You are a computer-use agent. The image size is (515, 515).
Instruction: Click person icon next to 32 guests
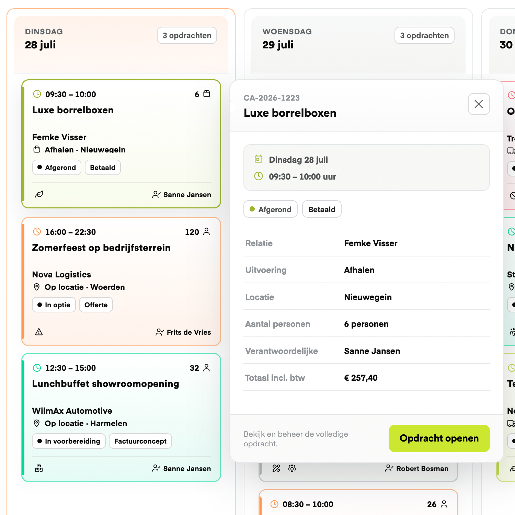(x=207, y=368)
